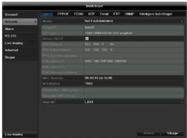The width and height of the screenshot is (187, 138).
Task: Switch to the SNMP tab
Action: coord(129,14)
